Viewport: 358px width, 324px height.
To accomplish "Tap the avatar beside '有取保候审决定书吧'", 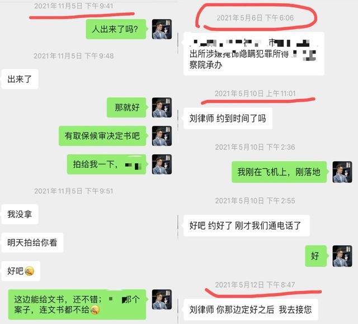I will click(x=162, y=136).
